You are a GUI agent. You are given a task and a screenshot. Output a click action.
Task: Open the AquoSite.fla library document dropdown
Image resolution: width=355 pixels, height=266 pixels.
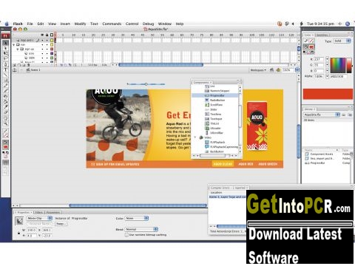click(x=322, y=115)
